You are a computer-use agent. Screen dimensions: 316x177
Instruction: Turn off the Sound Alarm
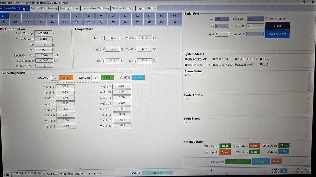click(254, 146)
